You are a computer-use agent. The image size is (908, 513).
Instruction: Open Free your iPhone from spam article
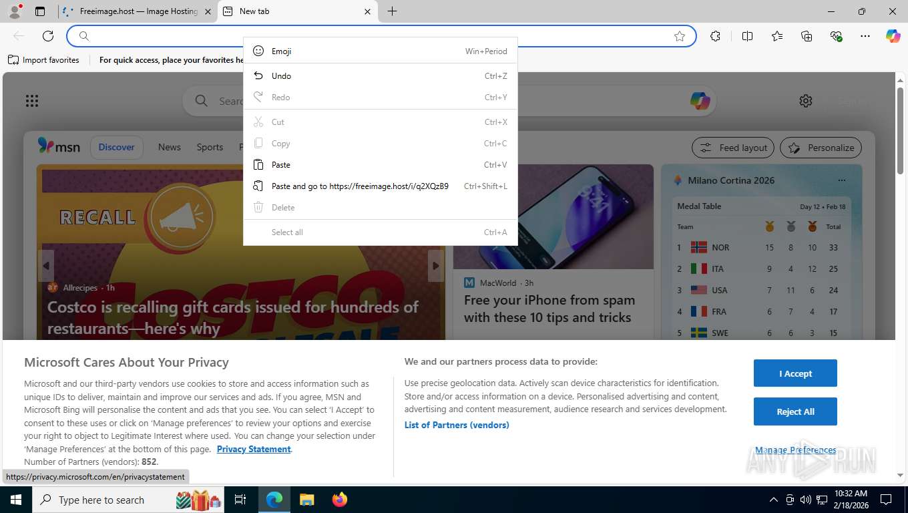pos(549,309)
